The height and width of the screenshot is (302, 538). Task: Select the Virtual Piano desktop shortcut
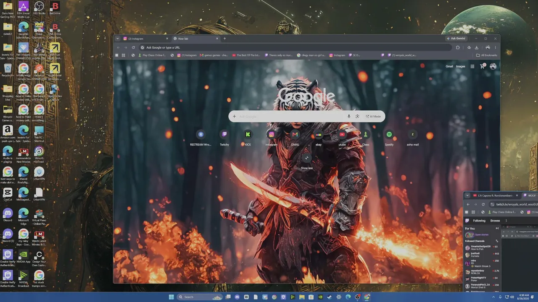(39, 217)
